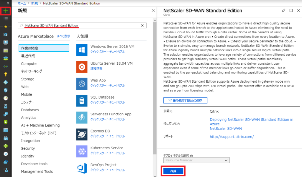Open the Compute category
This screenshot has height=177, width=302.
[29, 63]
